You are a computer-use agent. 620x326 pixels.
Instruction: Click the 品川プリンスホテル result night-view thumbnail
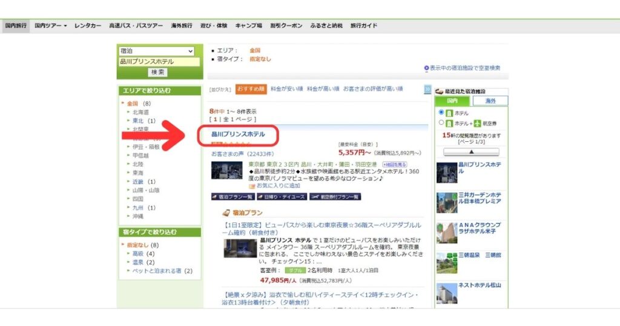pyautogui.click(x=227, y=170)
